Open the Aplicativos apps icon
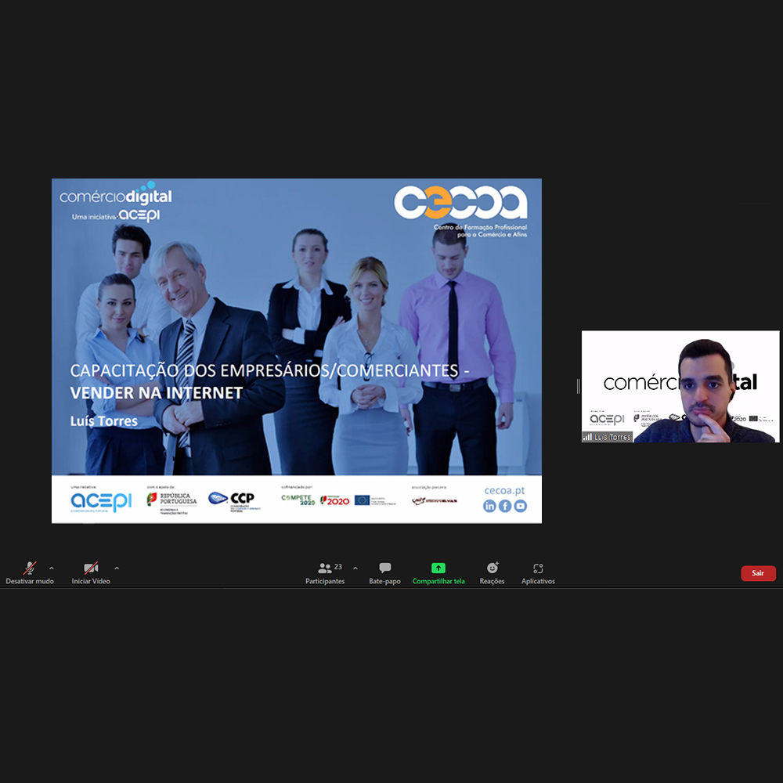The height and width of the screenshot is (783, 783). tap(538, 568)
